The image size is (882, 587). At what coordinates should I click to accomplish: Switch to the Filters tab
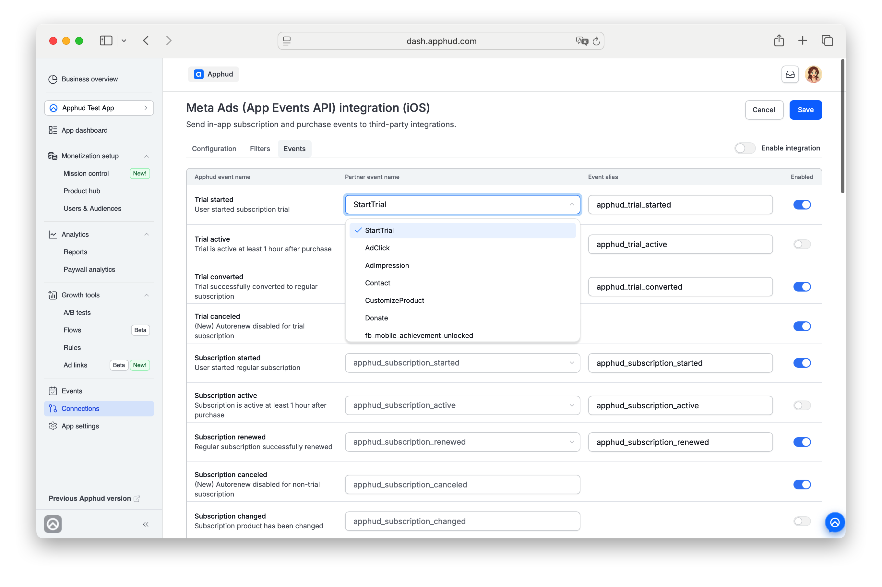(260, 149)
